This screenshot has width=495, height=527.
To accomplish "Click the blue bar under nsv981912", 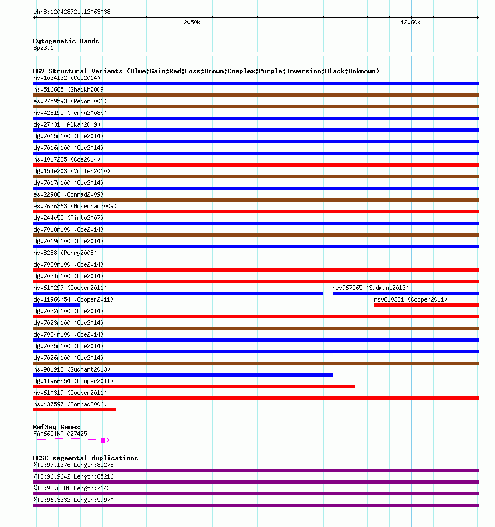I will point(183,375).
